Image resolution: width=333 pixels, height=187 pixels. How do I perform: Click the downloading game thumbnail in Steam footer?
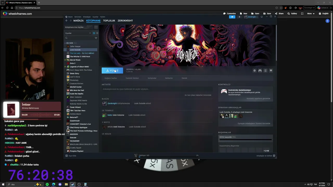point(136,156)
